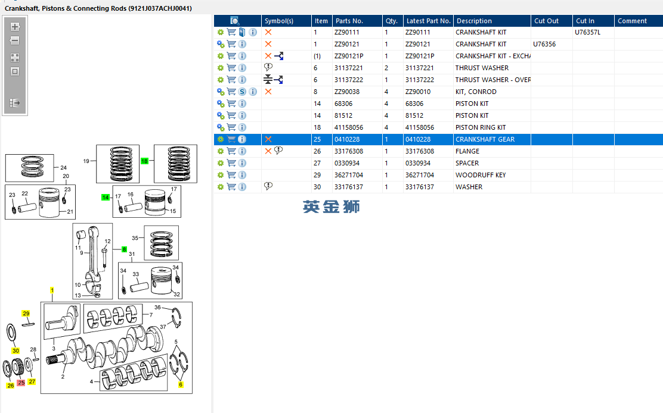Click the four-squares grid view icon
This screenshot has width=663, height=413.
coord(15,58)
